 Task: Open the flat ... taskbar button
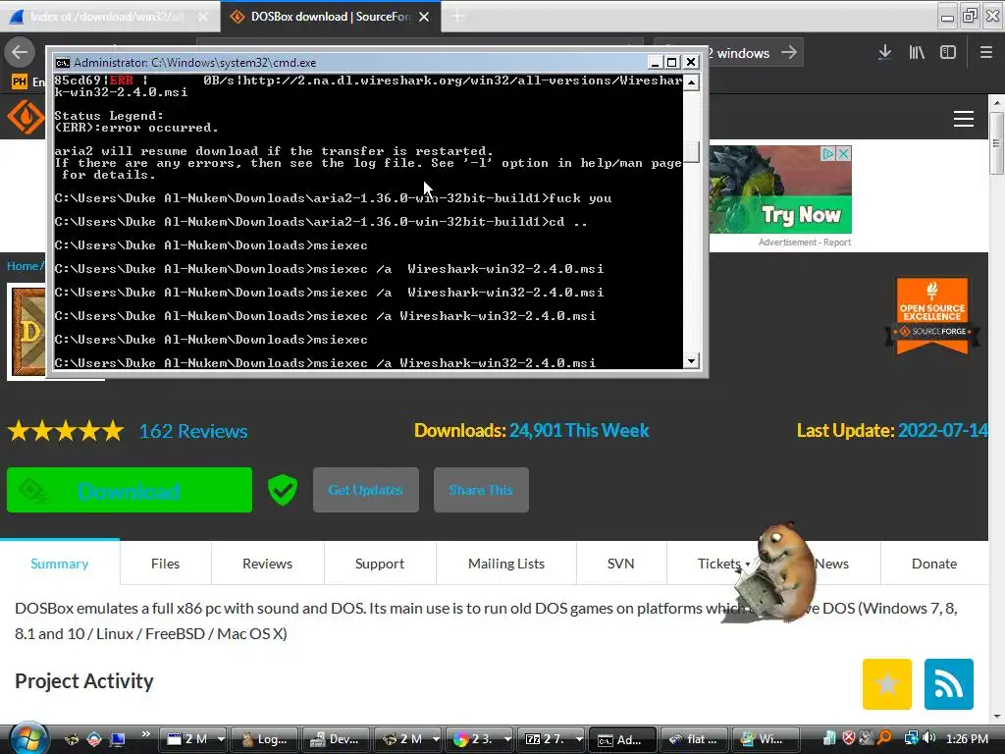tap(694, 739)
